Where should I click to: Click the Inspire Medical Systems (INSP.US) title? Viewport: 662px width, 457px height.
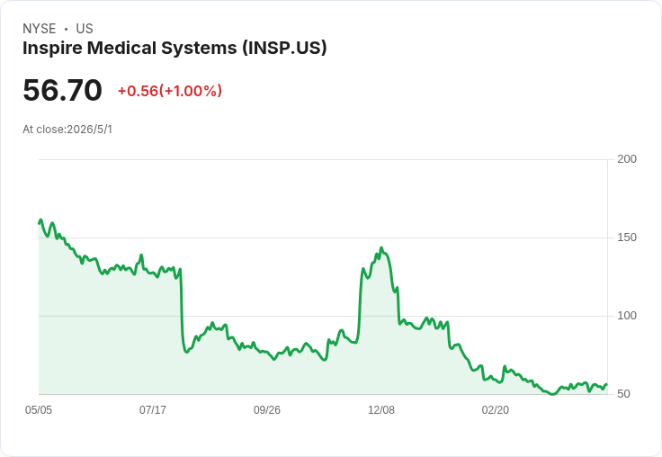click(174, 49)
